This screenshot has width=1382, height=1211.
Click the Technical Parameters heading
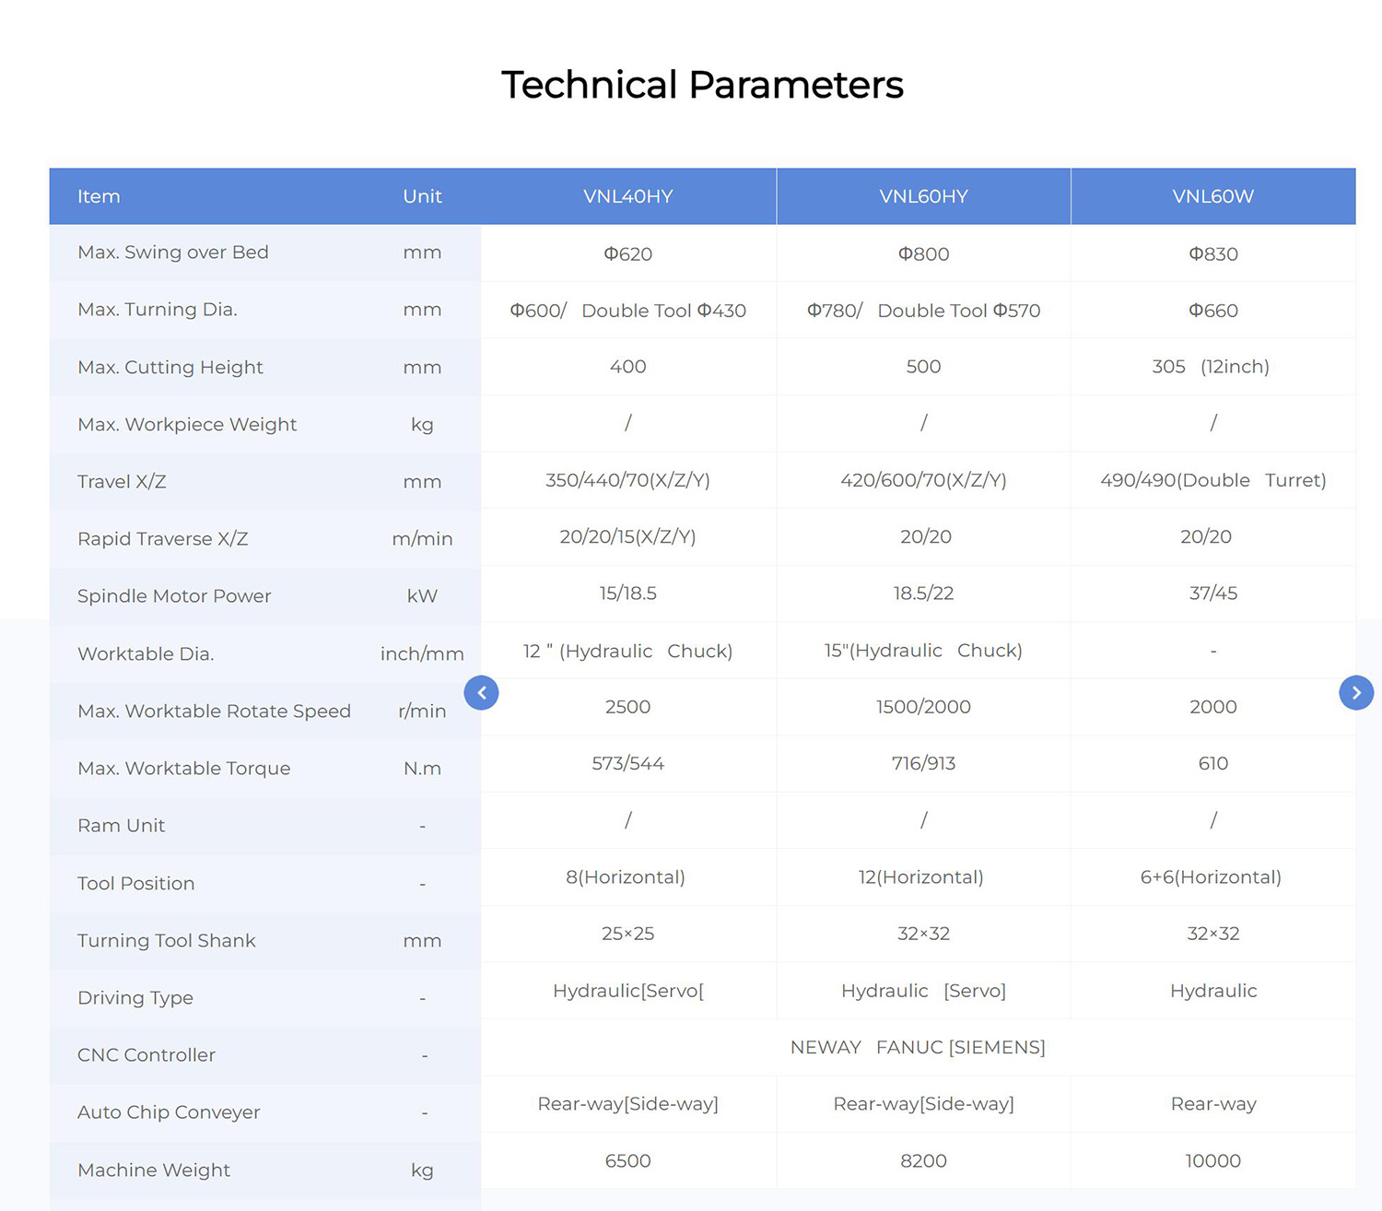click(x=702, y=85)
